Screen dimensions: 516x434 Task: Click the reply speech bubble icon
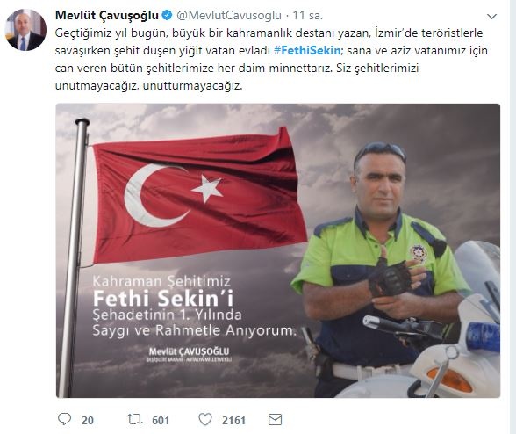point(64,419)
